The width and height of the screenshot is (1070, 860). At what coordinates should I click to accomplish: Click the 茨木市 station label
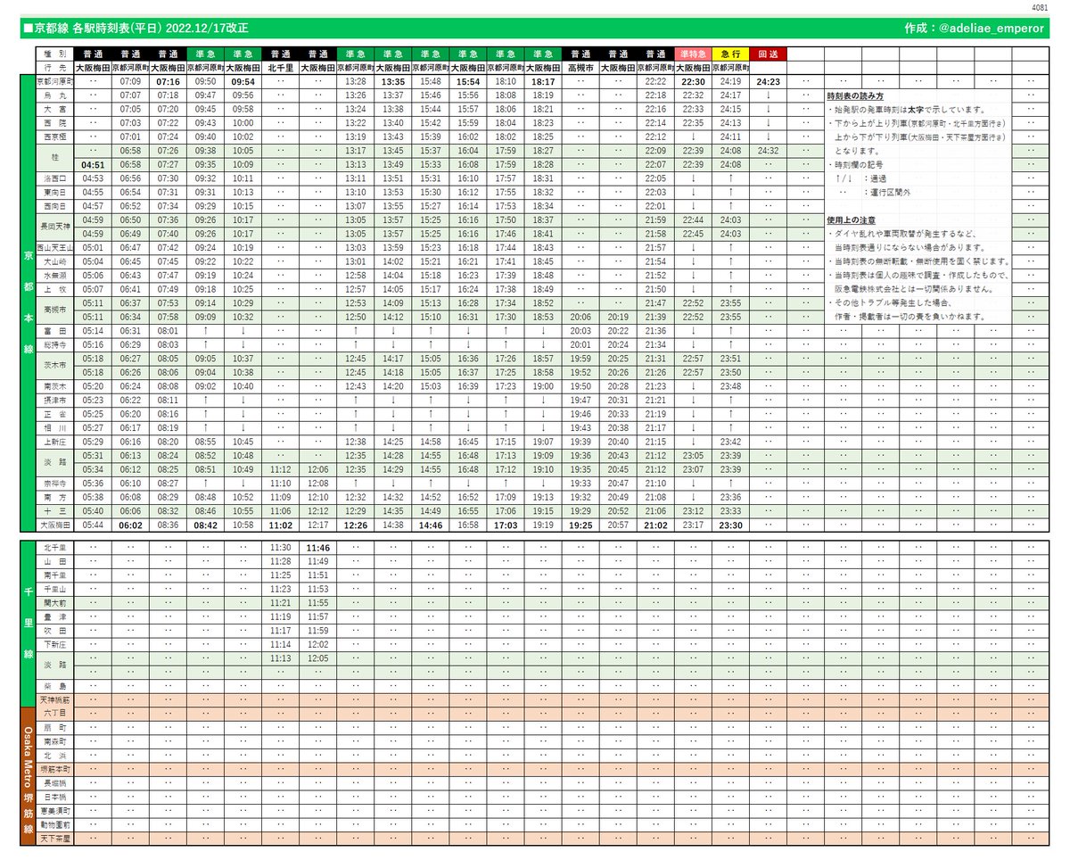point(55,366)
